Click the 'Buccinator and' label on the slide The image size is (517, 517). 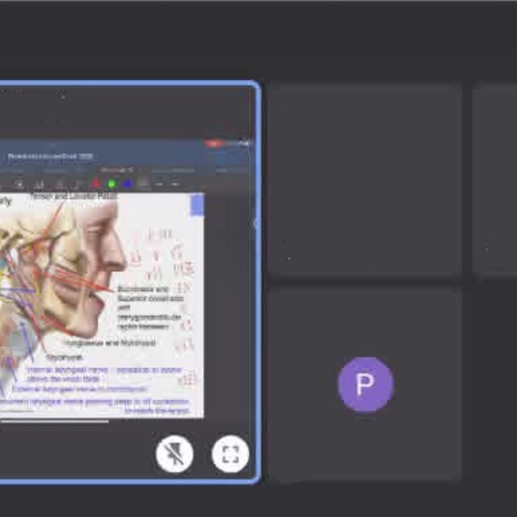click(143, 289)
